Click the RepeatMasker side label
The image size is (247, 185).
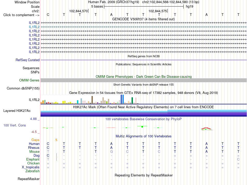pyautogui.click(x=29, y=179)
